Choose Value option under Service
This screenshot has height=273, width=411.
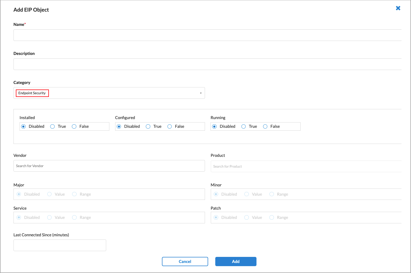pos(49,217)
